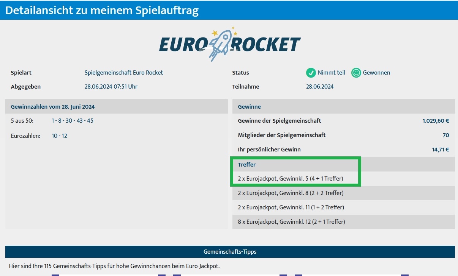458x276 pixels.
Task: Click submission time '28.06.2024 07:51 Uhr'
Action: tap(111, 87)
